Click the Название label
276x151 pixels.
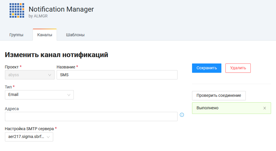click(66, 67)
